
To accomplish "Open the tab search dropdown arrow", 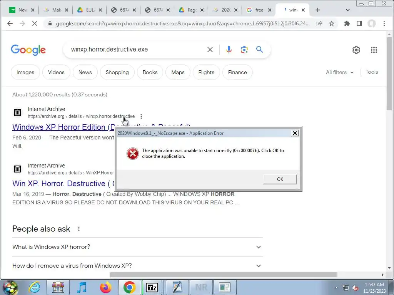I will [x=348, y=10].
